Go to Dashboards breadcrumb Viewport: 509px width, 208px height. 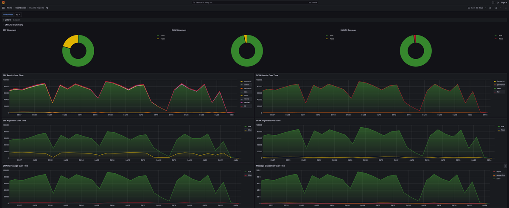tap(21, 8)
